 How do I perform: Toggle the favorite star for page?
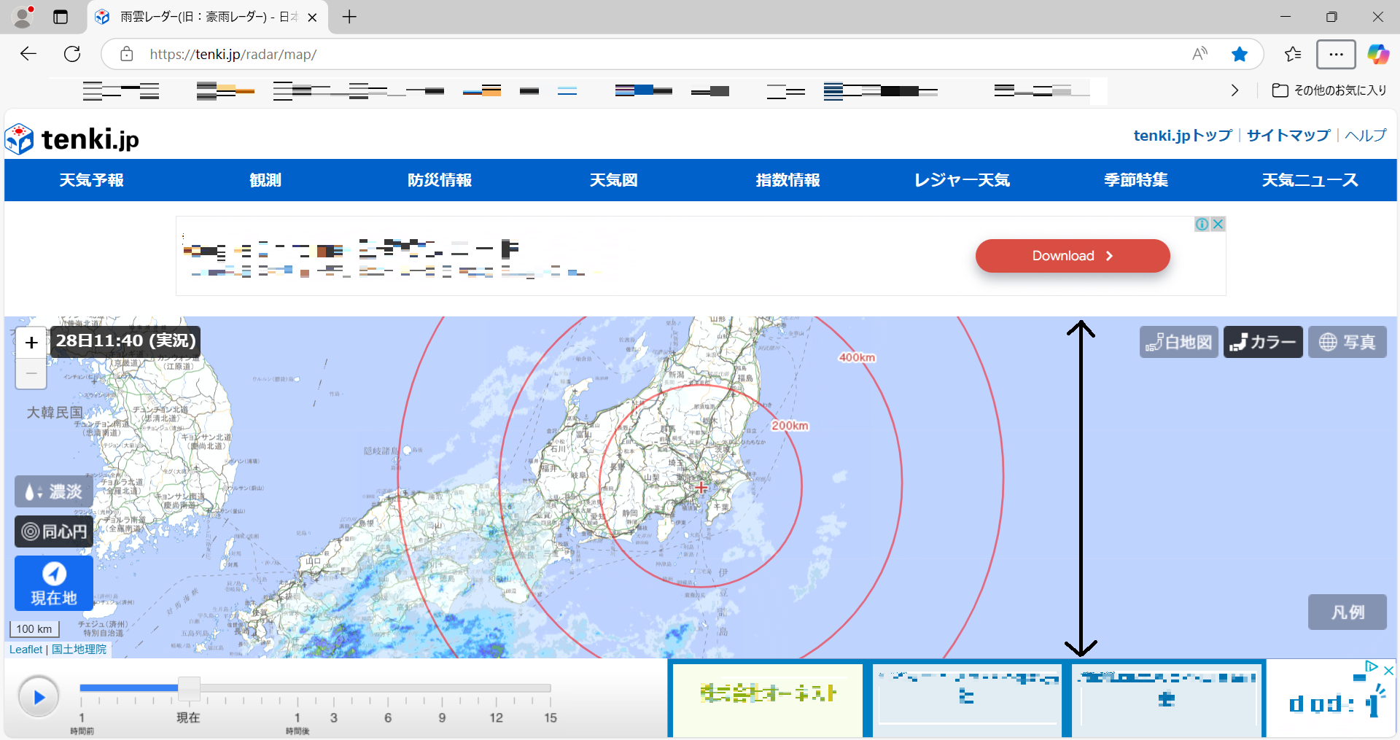pyautogui.click(x=1240, y=54)
